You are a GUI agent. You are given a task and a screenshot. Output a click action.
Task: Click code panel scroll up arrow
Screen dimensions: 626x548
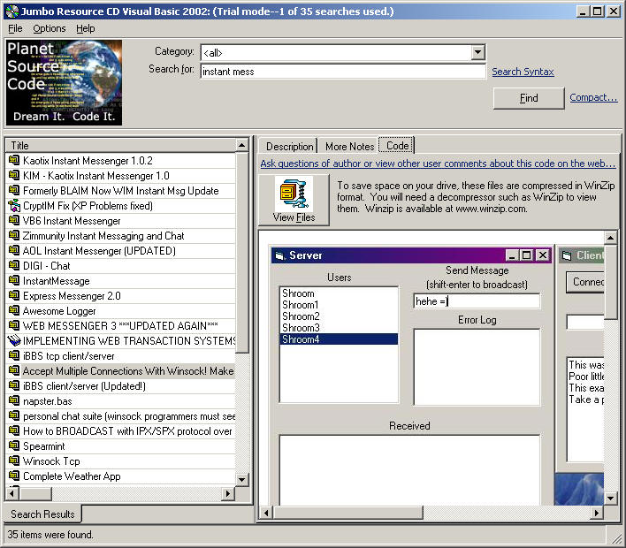(610, 238)
